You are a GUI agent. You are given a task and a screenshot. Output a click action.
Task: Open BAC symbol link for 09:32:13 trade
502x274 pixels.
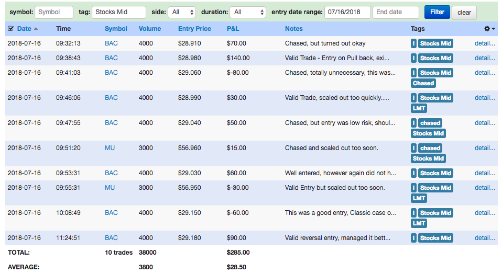coord(111,43)
